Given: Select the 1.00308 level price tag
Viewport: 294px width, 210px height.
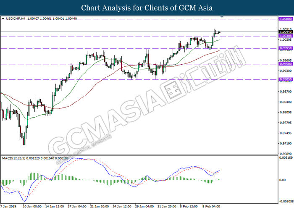Looking at the screenshot, I should (286, 36).
